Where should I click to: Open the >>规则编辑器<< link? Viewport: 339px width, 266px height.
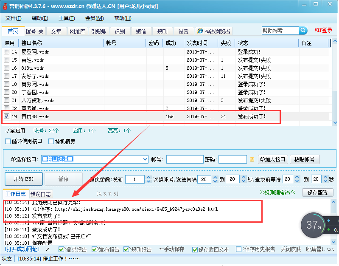pyautogui.click(x=277, y=192)
